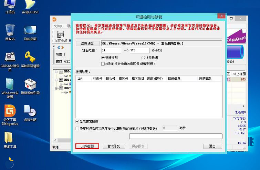
Task: Launch the Windows安装器 shortcut
Action: (10, 88)
